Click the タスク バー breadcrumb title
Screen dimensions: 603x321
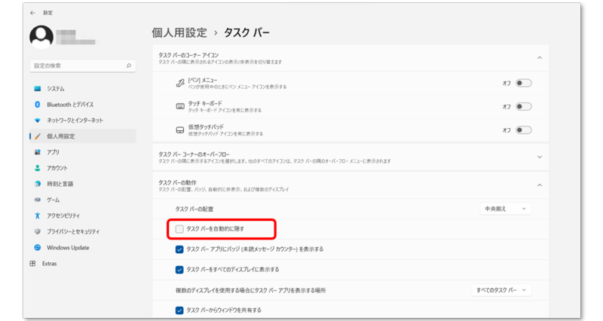246,32
